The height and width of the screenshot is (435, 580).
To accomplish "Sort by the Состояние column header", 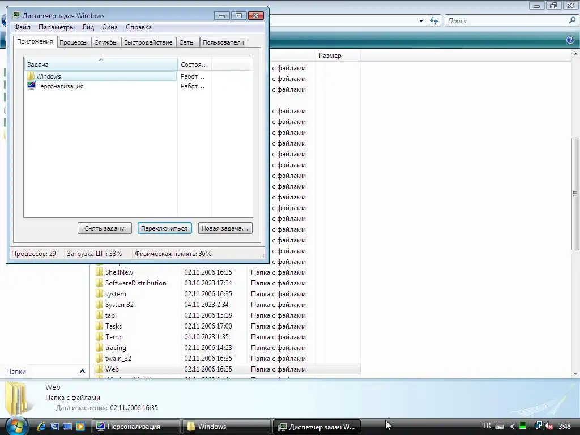I will (x=194, y=65).
